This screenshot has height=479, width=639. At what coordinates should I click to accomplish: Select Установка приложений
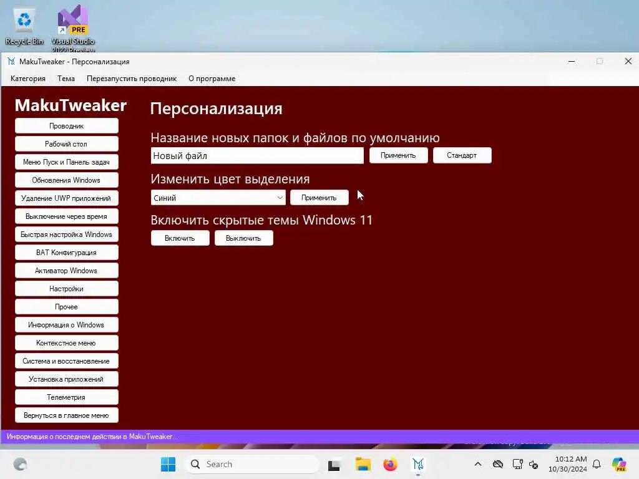pos(66,379)
